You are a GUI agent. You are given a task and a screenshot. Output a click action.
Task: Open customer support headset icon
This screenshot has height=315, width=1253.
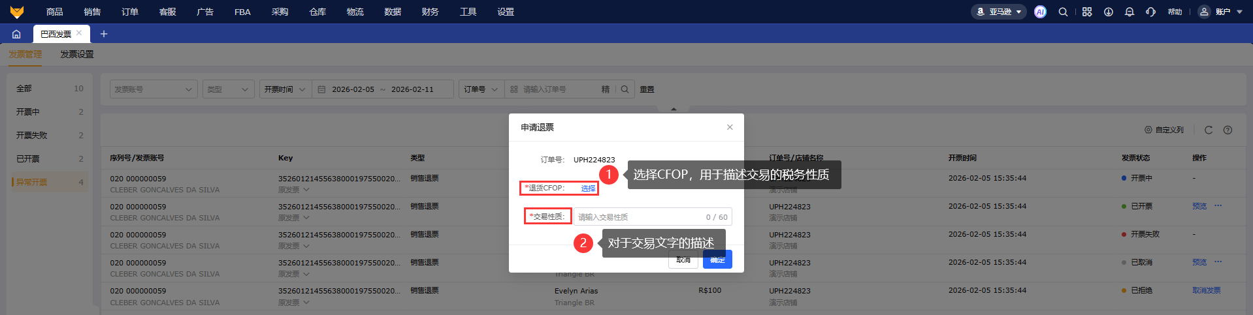pyautogui.click(x=1150, y=12)
